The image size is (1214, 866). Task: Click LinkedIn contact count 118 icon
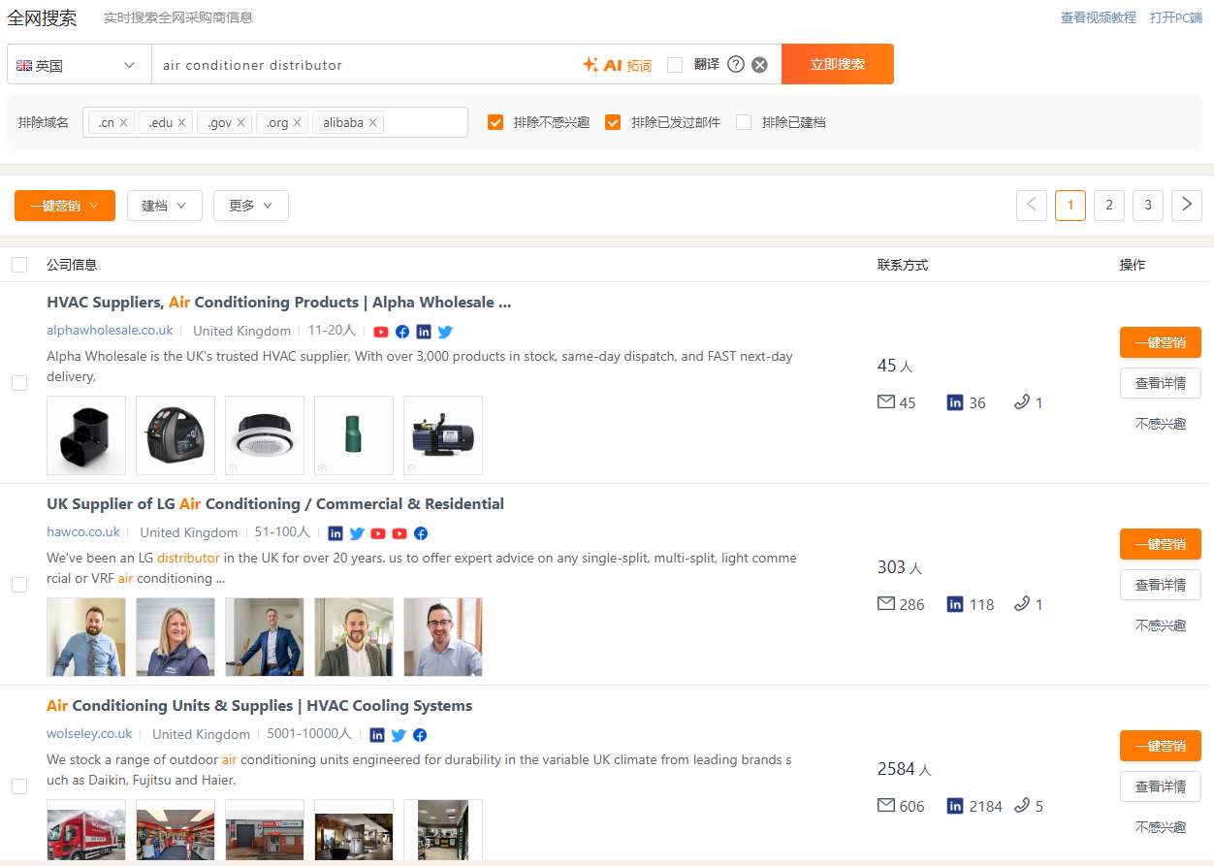[955, 604]
